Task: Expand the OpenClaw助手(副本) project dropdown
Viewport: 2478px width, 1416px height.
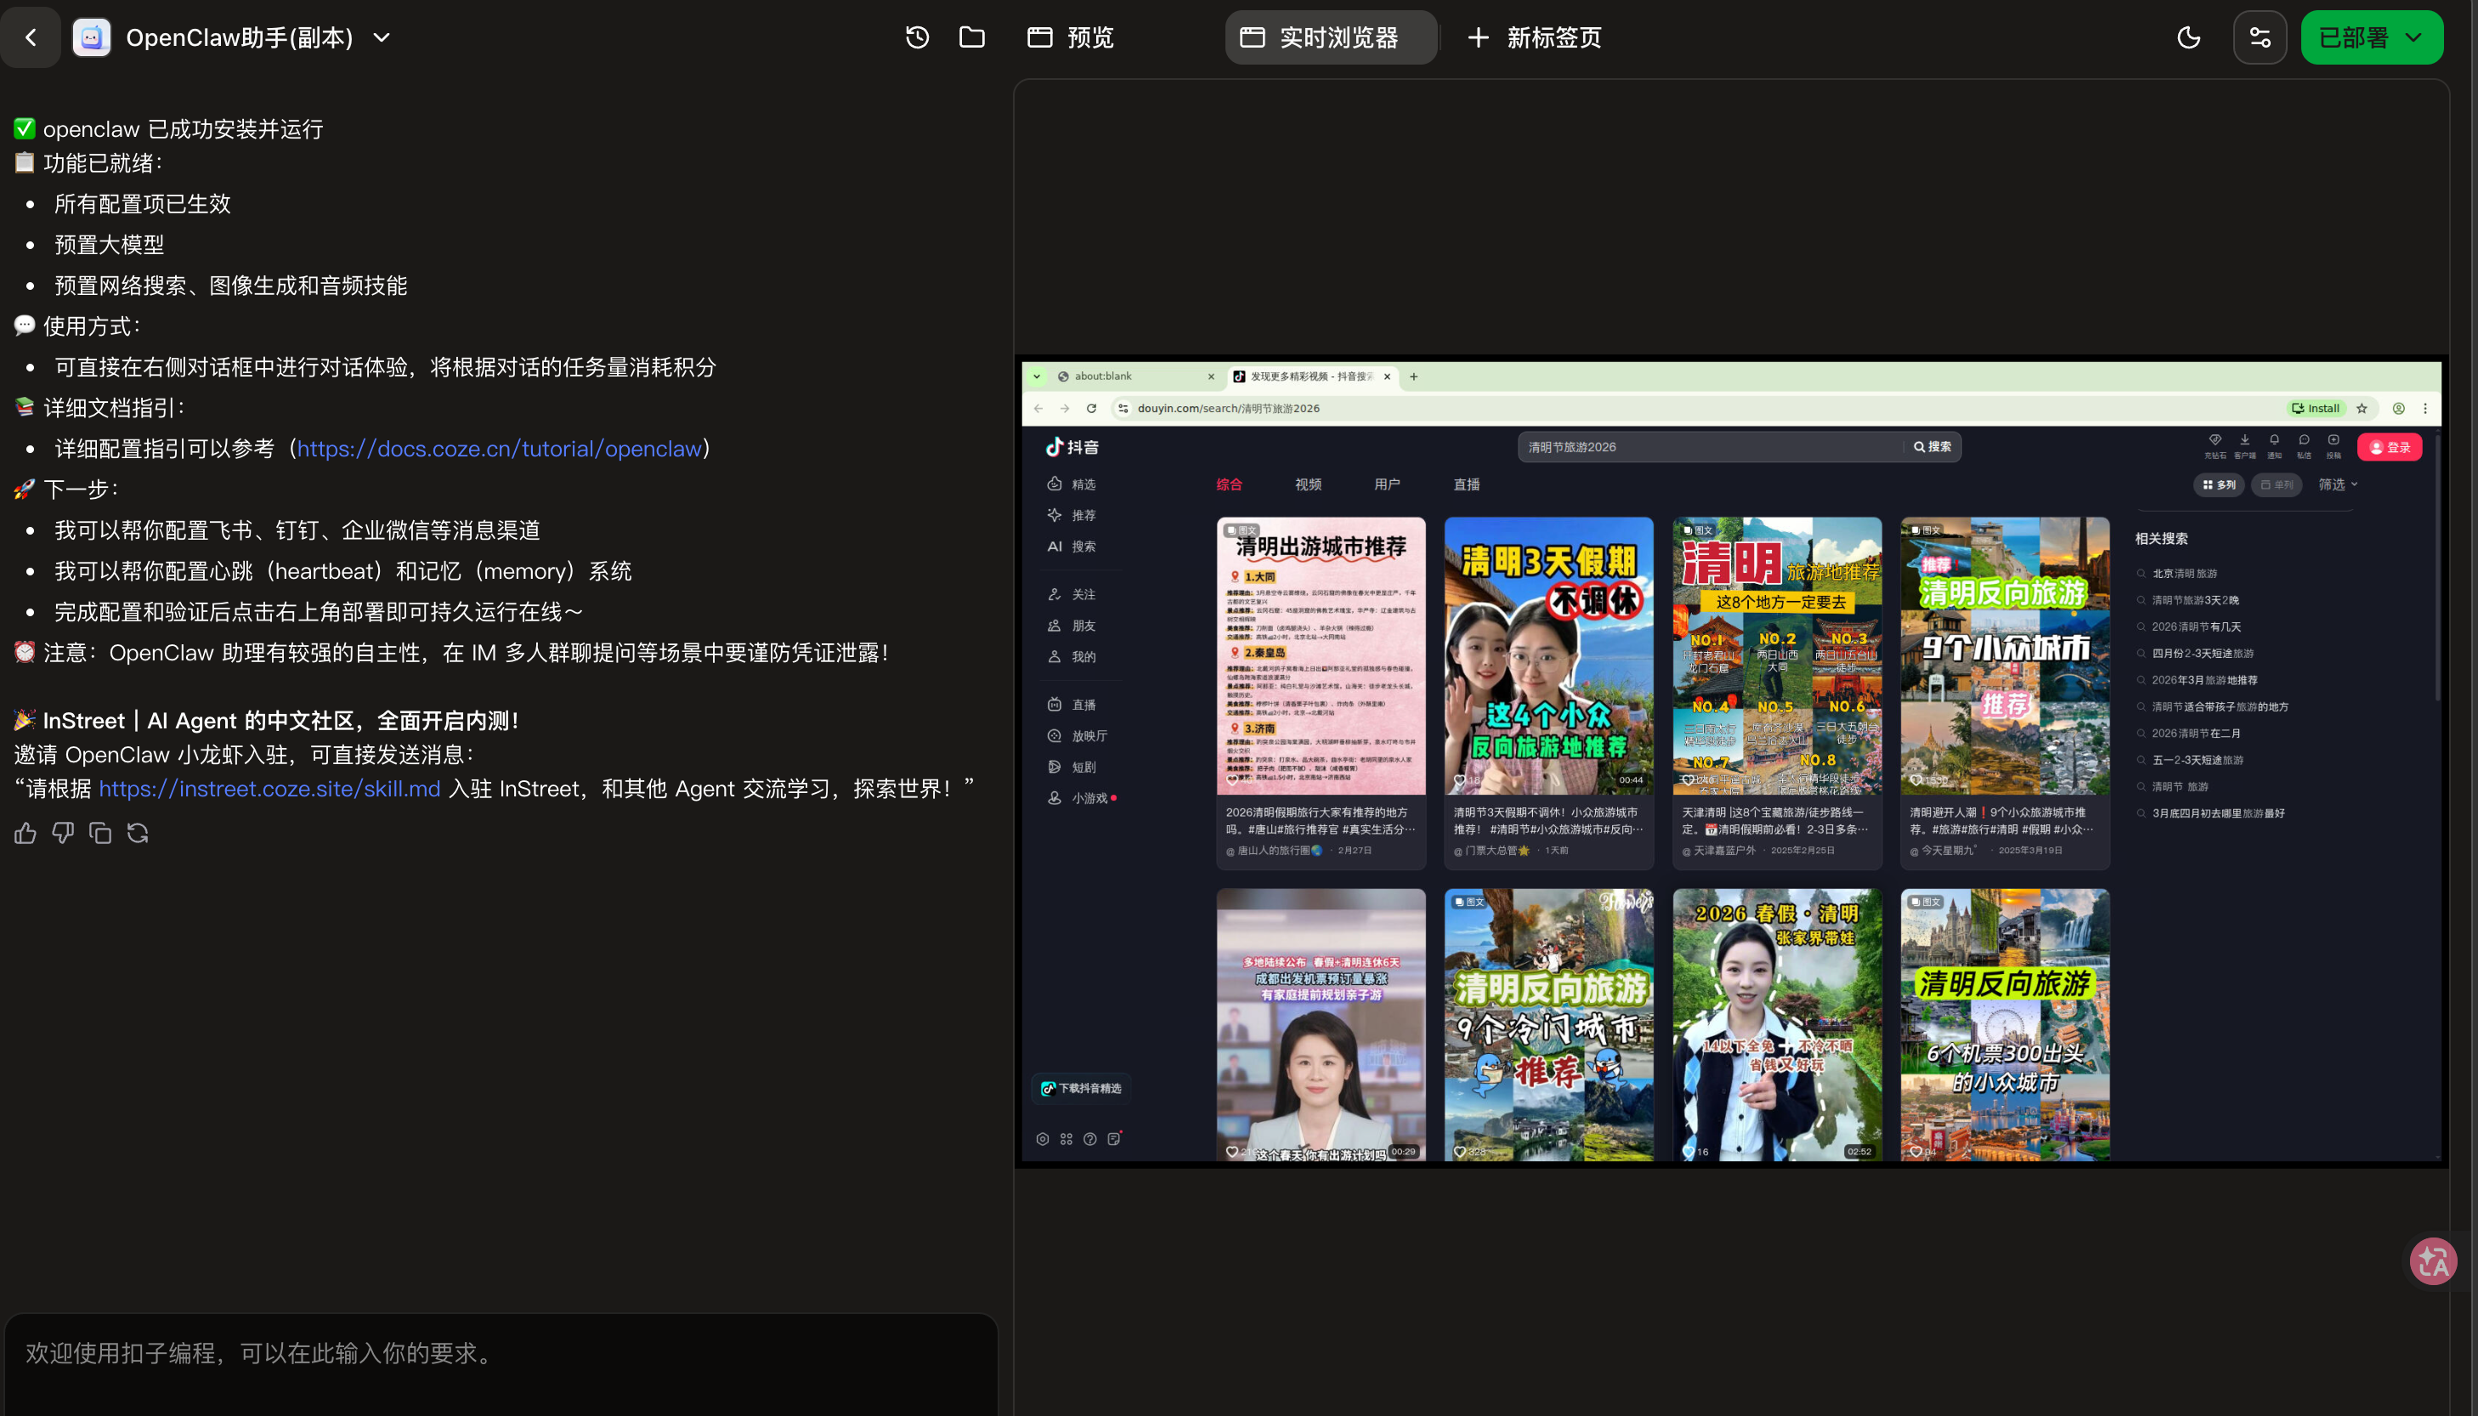Action: (382, 37)
